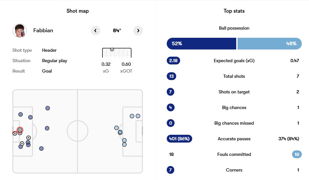Advance to the next shot arrow

[x=138, y=31]
